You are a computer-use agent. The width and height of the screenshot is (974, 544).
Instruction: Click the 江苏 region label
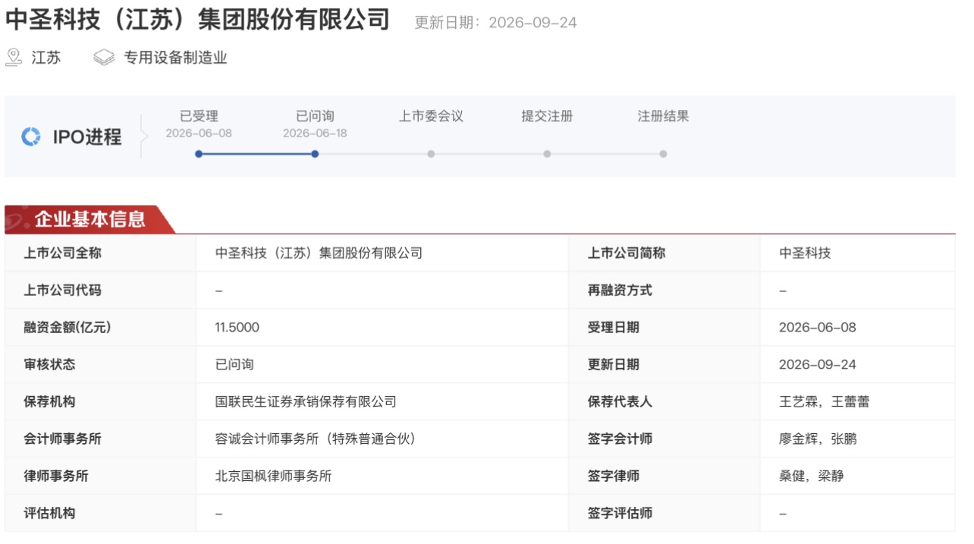(x=46, y=58)
